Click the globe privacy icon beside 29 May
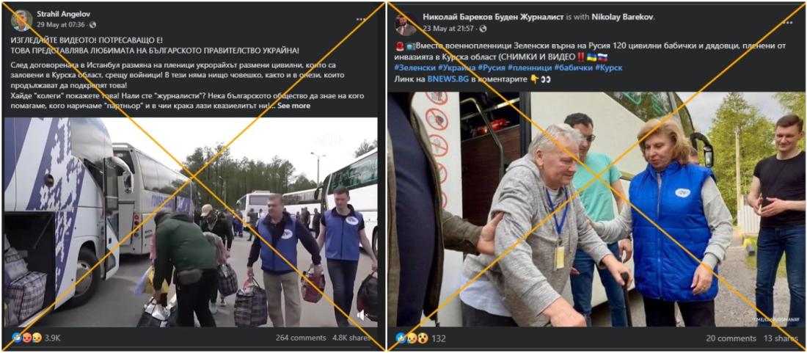The image size is (807, 353). 92,25
